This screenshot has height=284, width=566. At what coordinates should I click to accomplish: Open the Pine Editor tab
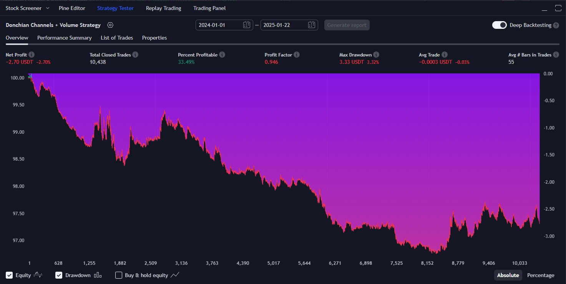click(x=72, y=8)
